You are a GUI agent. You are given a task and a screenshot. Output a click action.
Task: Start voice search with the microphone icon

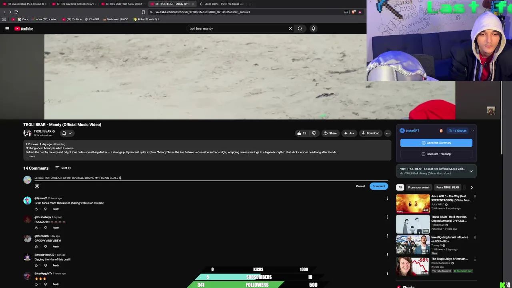pos(313,28)
